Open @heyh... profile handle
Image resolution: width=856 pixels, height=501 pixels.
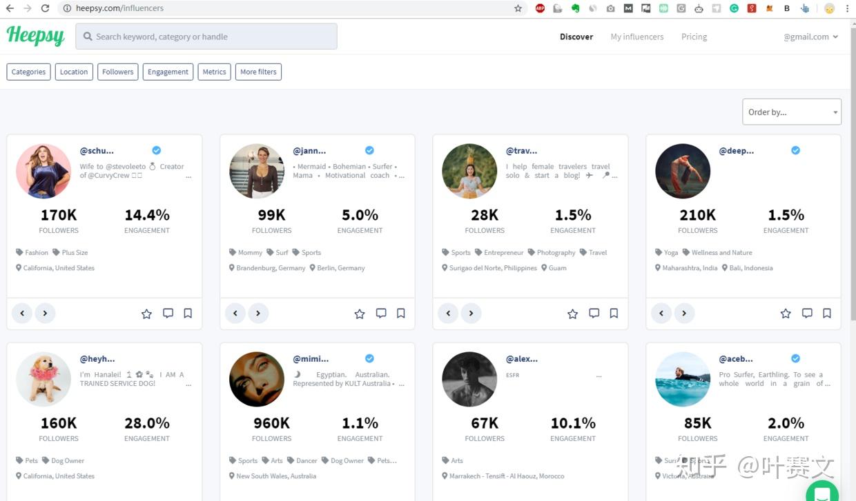97,358
